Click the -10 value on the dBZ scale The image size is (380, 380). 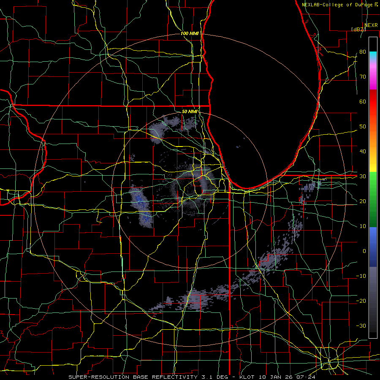click(x=361, y=276)
